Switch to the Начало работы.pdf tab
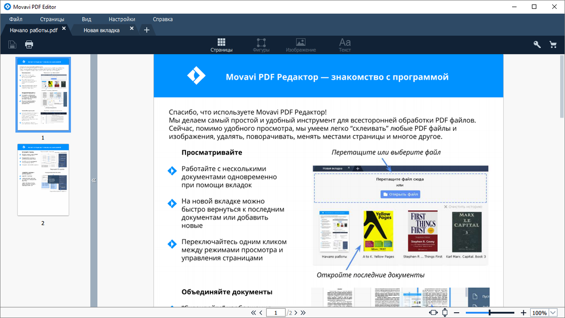 point(33,30)
